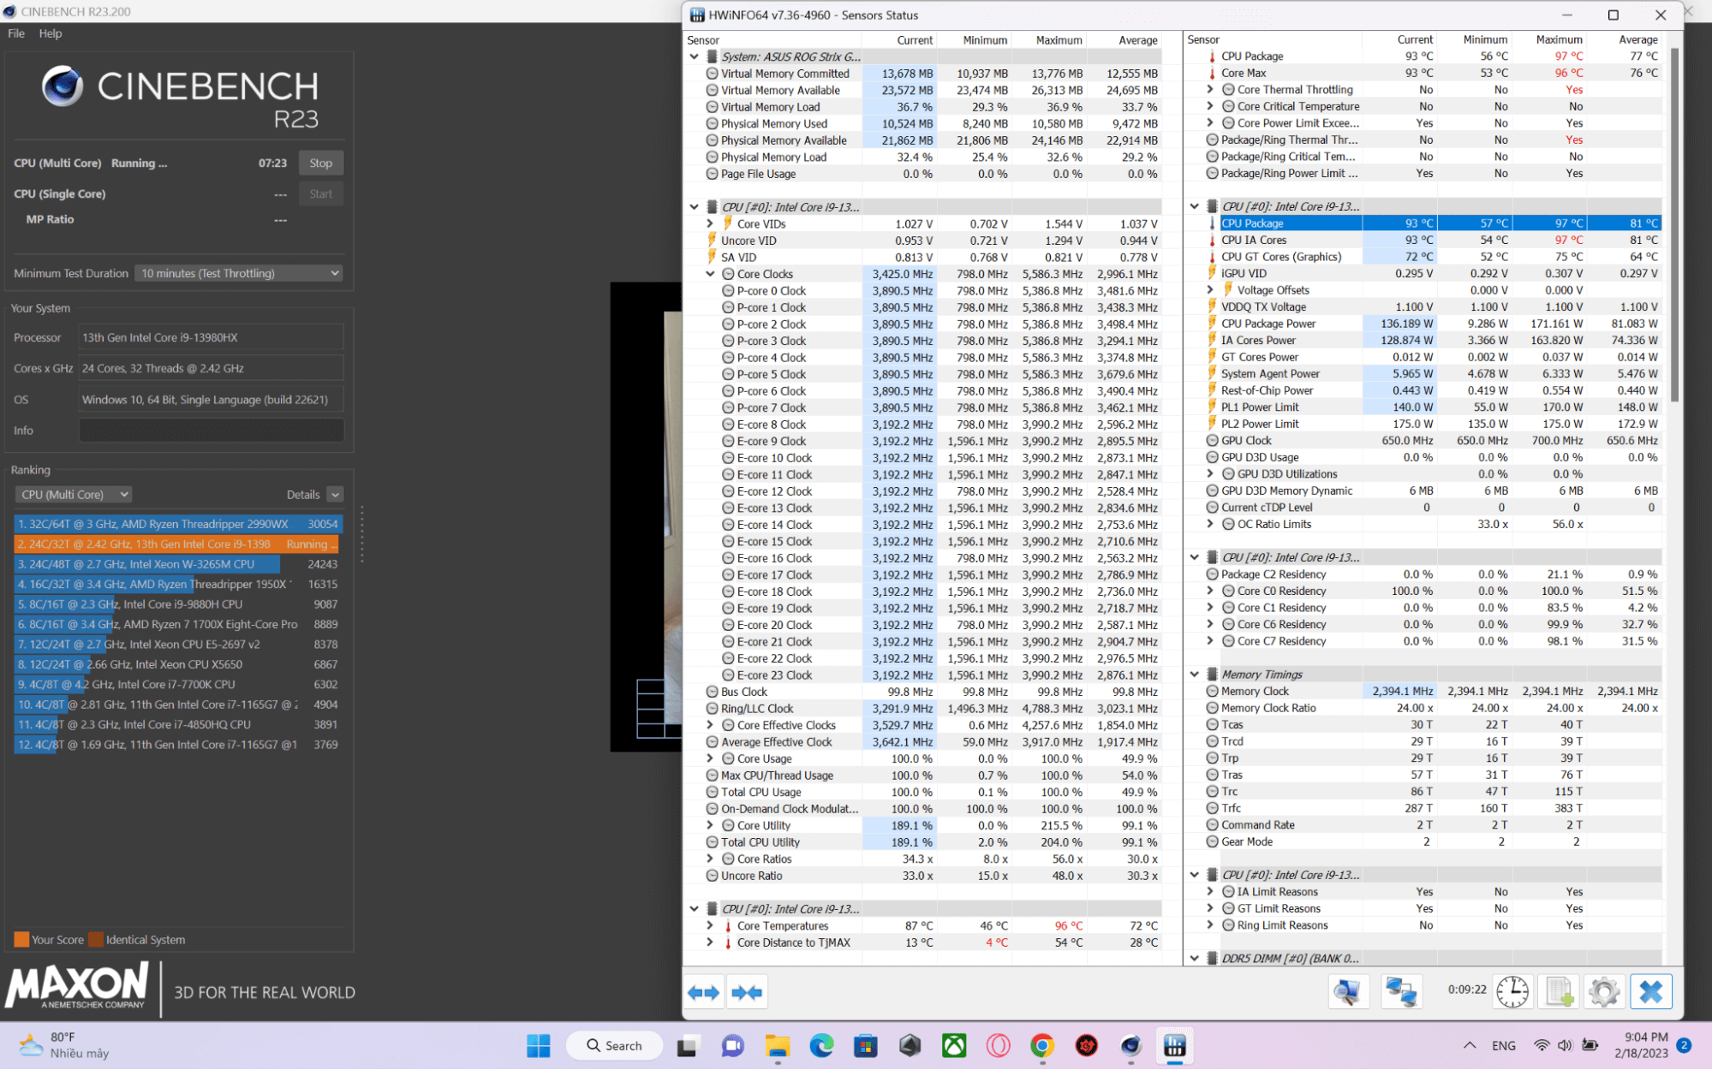Select P-core 0 Clock row
Image resolution: width=1712 pixels, height=1070 pixels.
click(923, 291)
